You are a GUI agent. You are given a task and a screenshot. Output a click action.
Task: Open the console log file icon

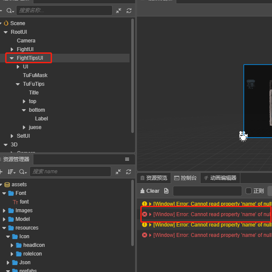166,191
